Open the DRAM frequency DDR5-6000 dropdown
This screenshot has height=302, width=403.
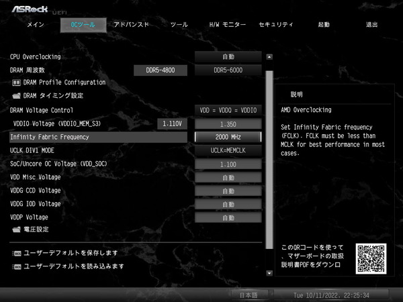pos(228,70)
